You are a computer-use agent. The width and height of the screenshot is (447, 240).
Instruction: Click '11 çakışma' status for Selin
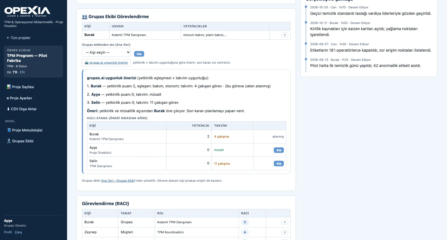222,164
